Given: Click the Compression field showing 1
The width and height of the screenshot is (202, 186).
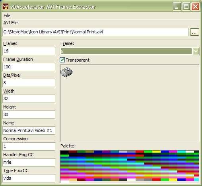Looking at the screenshot, I should 29,146.
